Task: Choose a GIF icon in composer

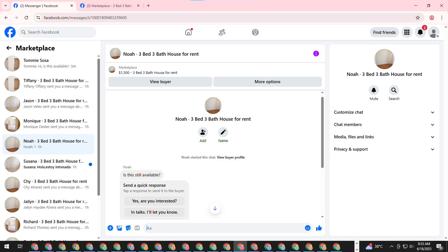Action: [x=137, y=228]
